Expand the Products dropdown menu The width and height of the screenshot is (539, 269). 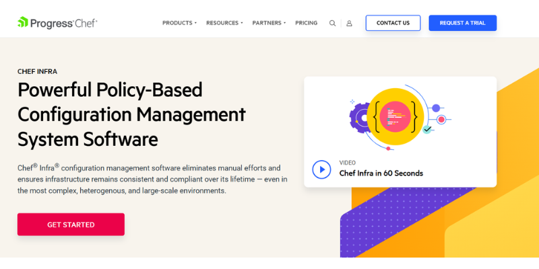pyautogui.click(x=179, y=23)
